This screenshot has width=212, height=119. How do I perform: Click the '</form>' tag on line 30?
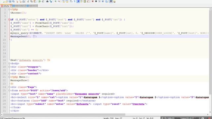pyautogui.click(x=16, y=107)
